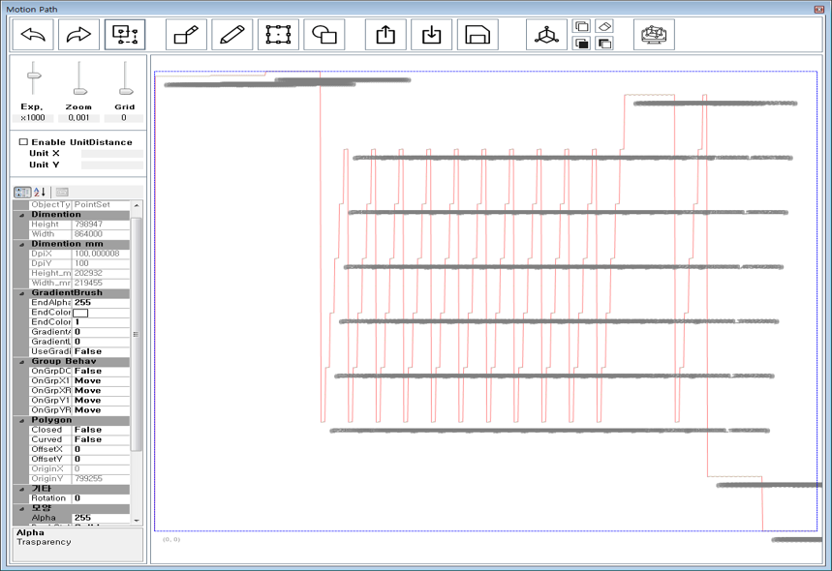Collapse the GradientBrush property category

pyautogui.click(x=21, y=293)
